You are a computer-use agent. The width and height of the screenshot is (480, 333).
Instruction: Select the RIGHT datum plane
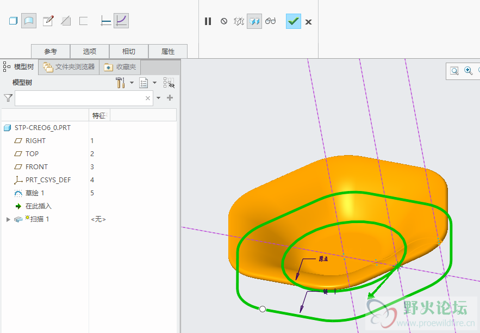[x=35, y=140]
